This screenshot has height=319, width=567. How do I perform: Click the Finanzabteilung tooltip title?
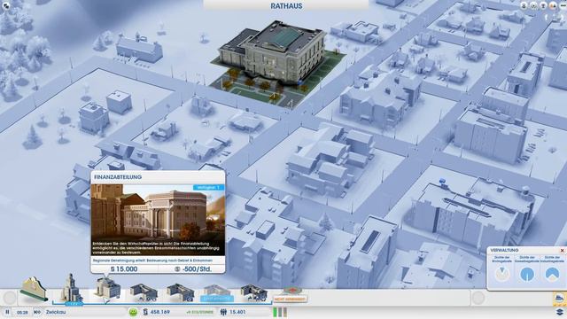[118, 177]
